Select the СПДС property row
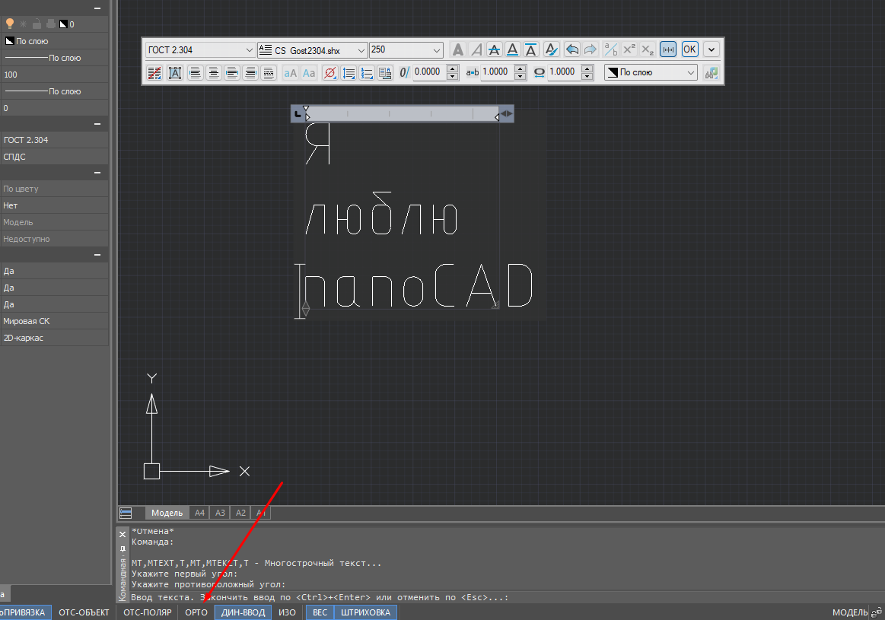The height and width of the screenshot is (620, 885). 54,157
